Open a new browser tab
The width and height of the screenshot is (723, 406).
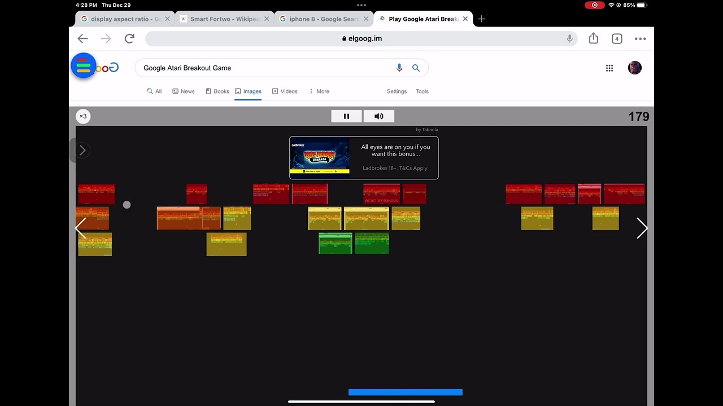click(x=481, y=19)
